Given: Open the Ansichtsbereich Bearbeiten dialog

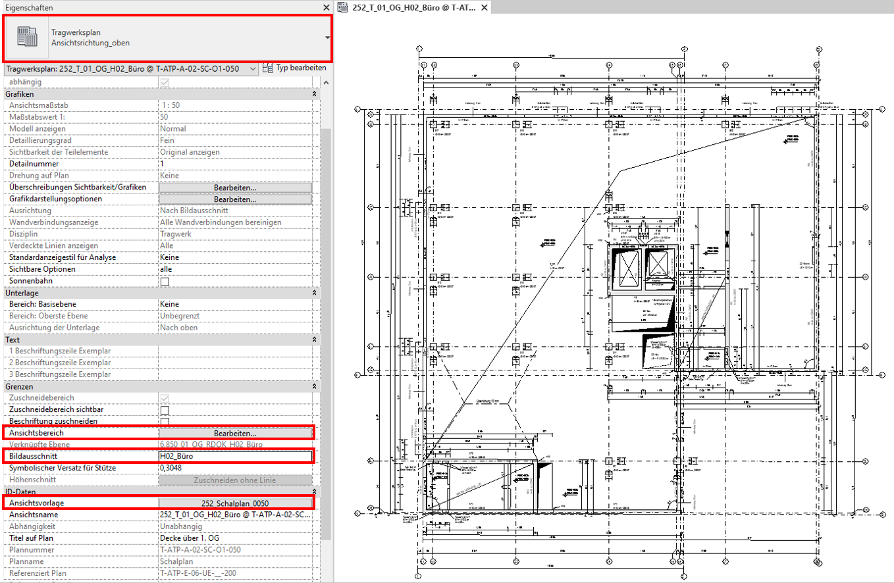Looking at the screenshot, I should [235, 433].
